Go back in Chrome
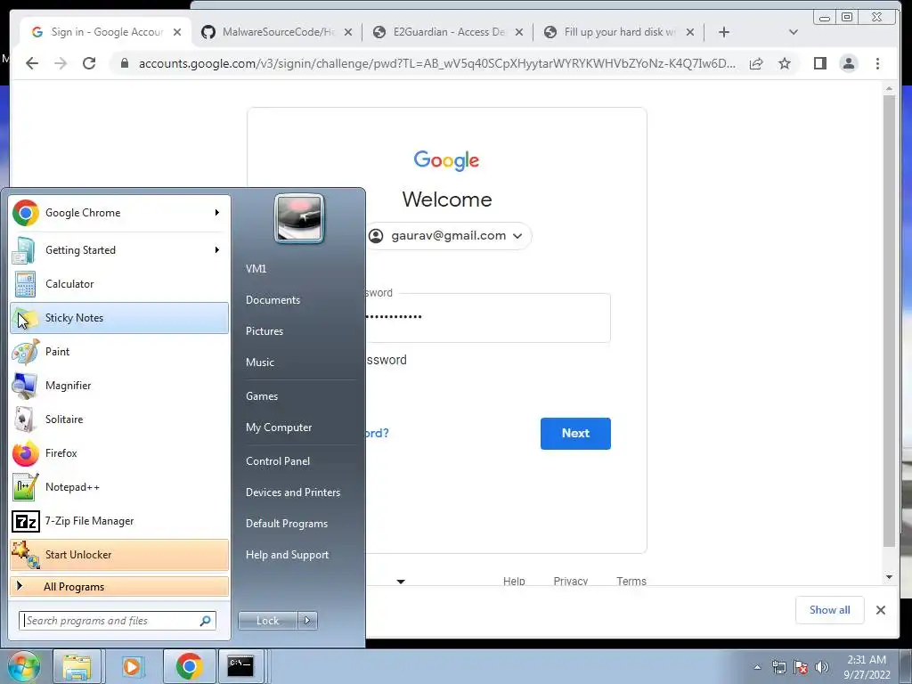The width and height of the screenshot is (912, 684). pyautogui.click(x=32, y=63)
